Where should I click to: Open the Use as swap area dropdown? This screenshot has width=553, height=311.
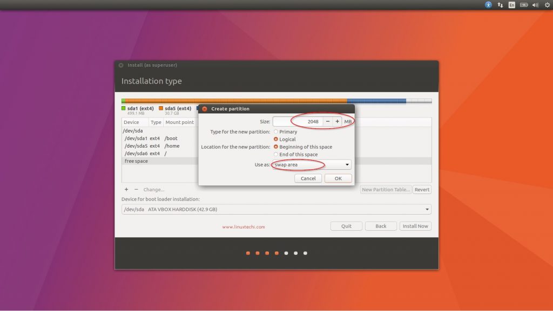pyautogui.click(x=312, y=164)
